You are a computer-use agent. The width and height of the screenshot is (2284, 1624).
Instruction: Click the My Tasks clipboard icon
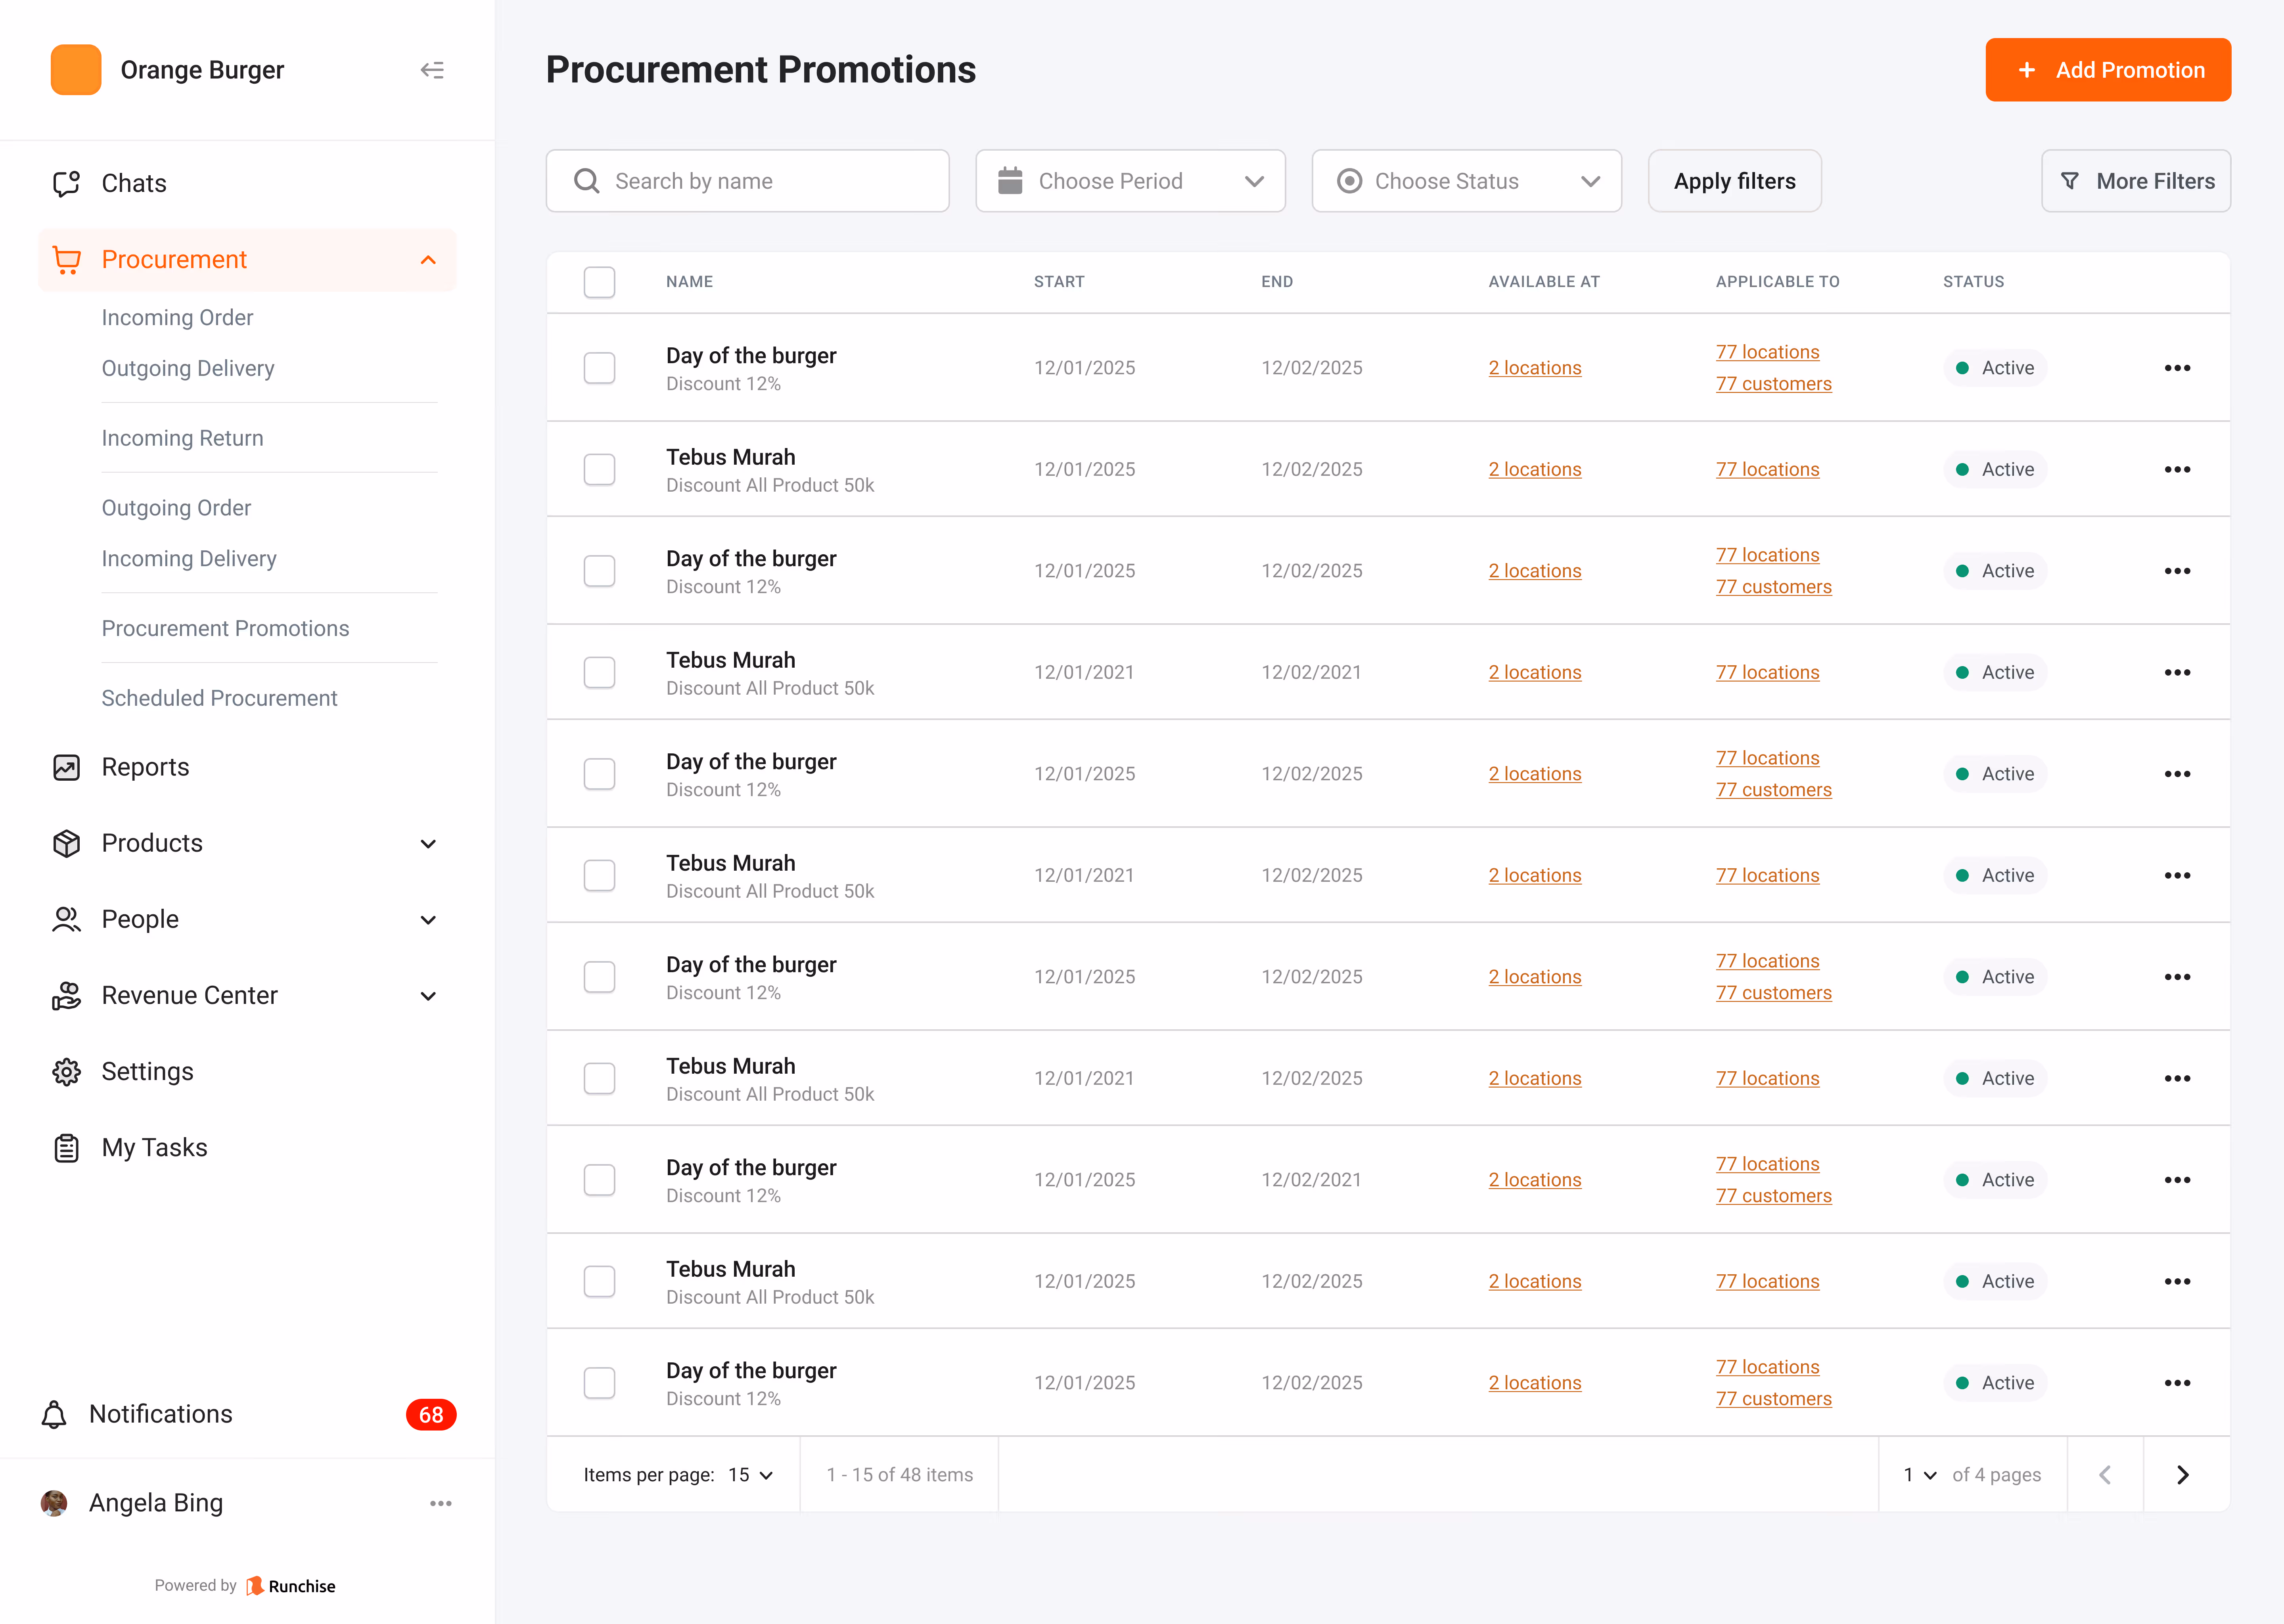pyautogui.click(x=66, y=1147)
